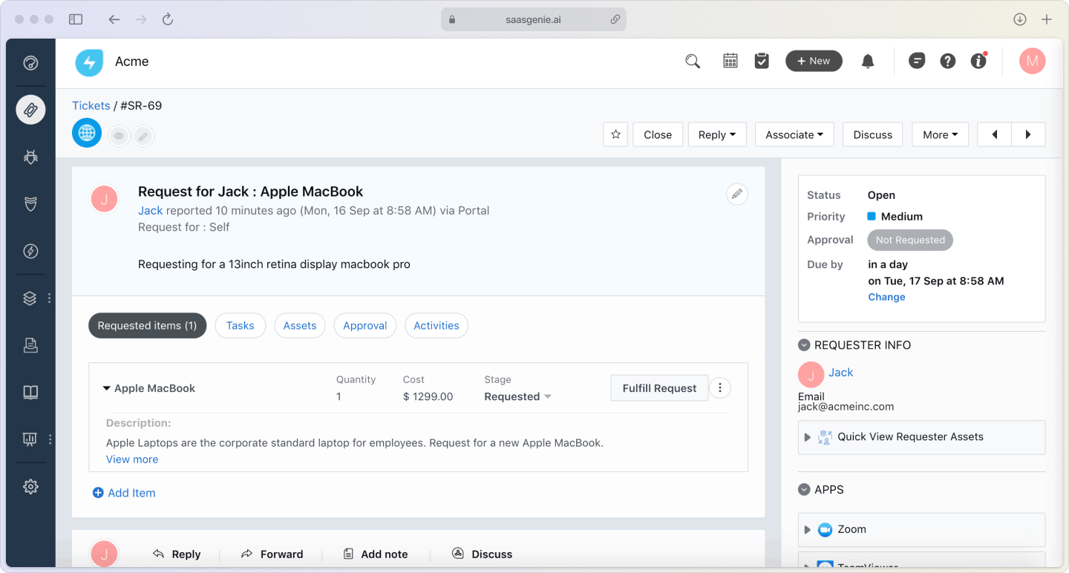Open the Solutions book icon in sidebar

30,393
